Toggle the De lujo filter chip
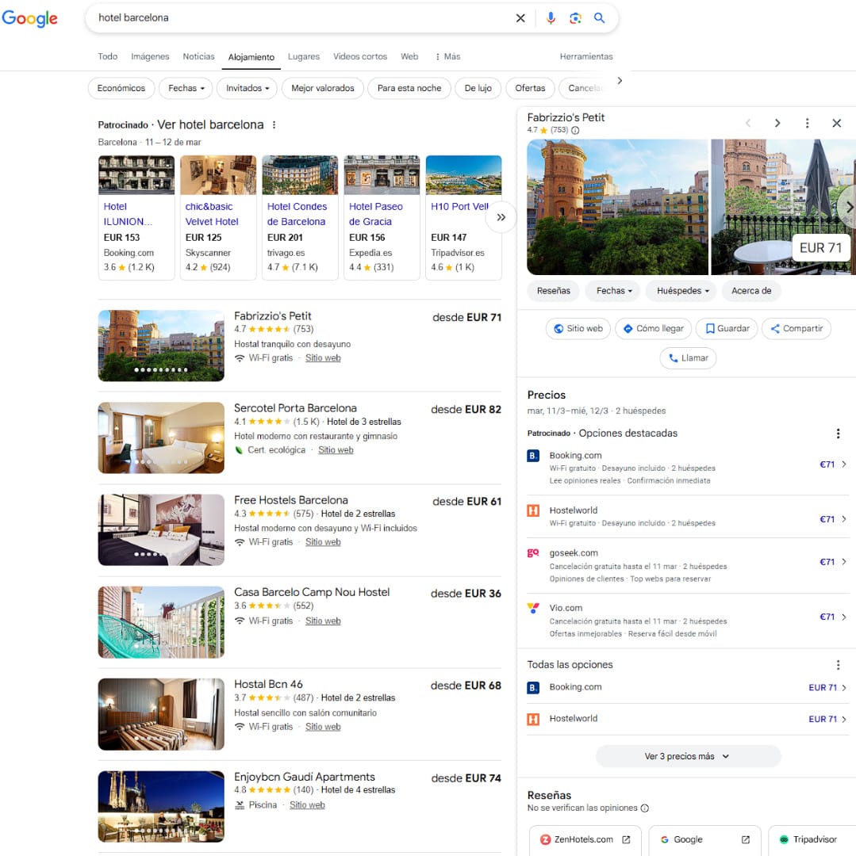 click(478, 89)
